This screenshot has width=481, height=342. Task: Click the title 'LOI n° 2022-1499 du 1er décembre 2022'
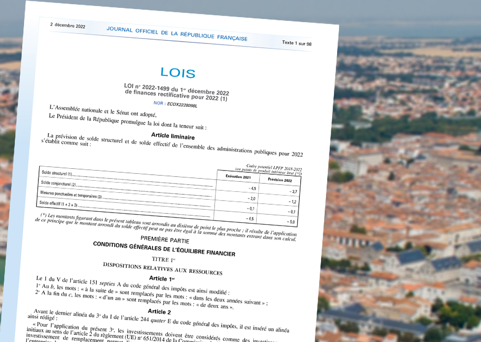point(176,89)
